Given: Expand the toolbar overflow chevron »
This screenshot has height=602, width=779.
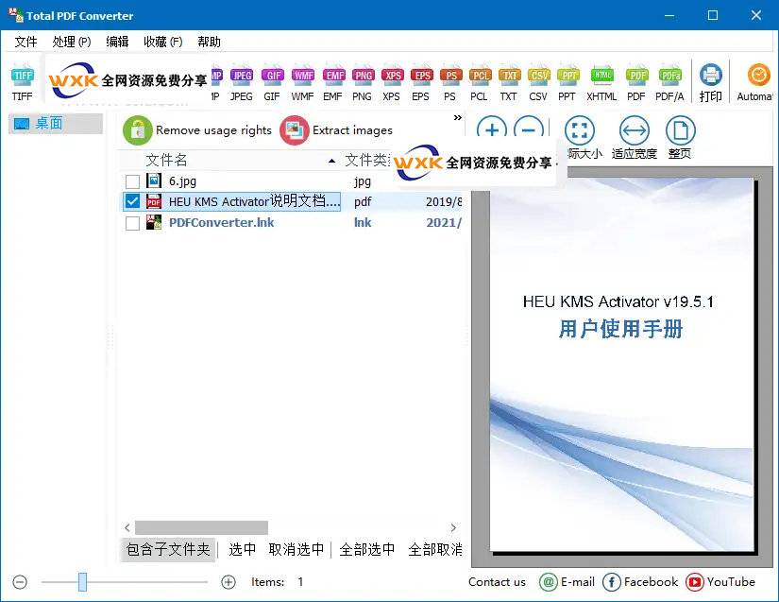Looking at the screenshot, I should point(458,117).
